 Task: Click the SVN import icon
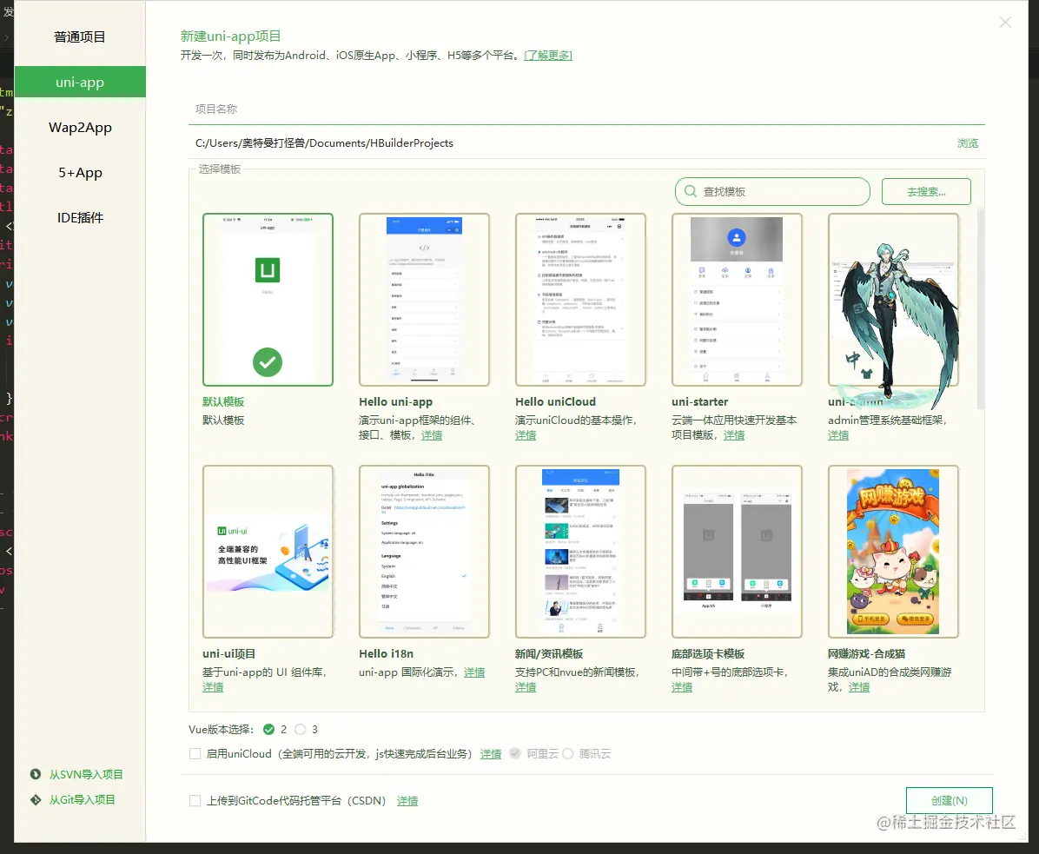click(36, 774)
